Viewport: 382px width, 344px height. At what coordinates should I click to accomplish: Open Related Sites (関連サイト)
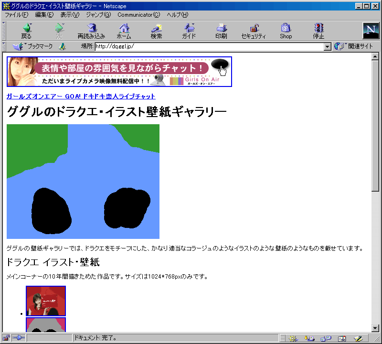pyautogui.click(x=353, y=46)
